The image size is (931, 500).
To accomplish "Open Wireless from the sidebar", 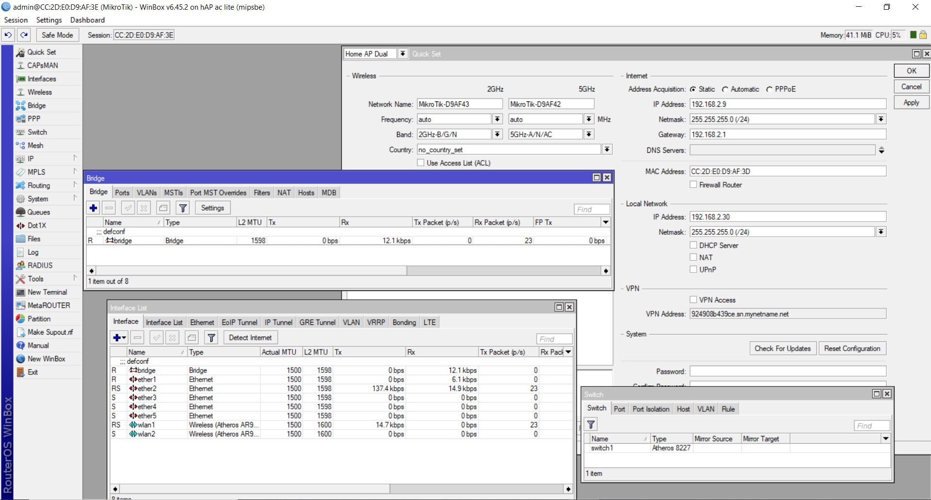I will tap(39, 92).
